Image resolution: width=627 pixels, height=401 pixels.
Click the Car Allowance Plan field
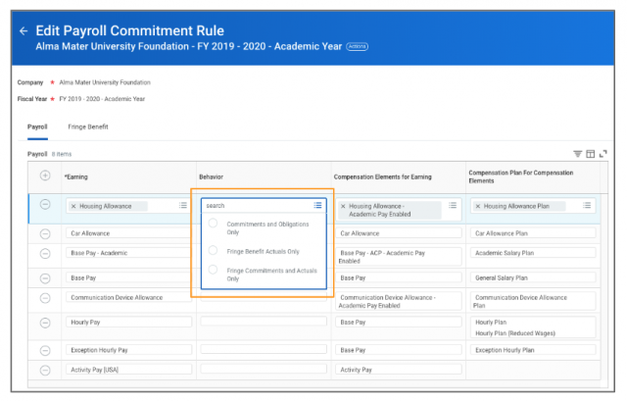pos(533,233)
